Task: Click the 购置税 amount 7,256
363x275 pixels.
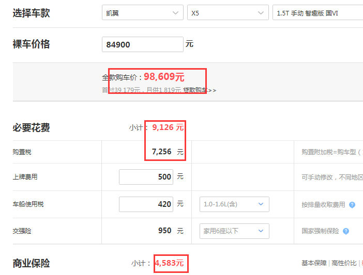Action: coord(161,152)
